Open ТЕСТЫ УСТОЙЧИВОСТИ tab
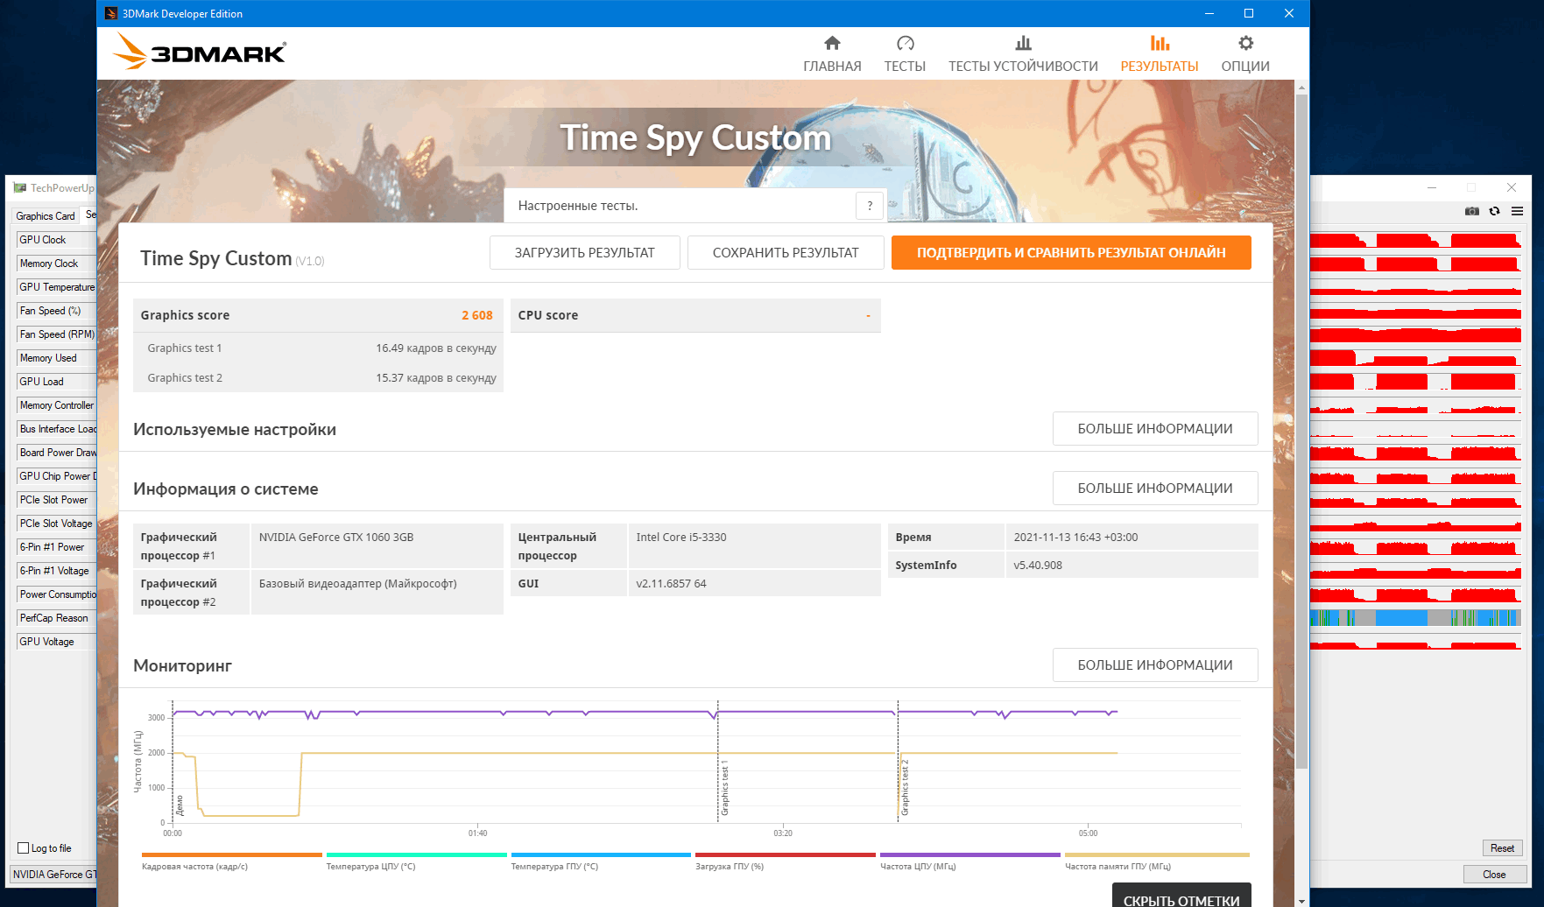 [x=1023, y=54]
